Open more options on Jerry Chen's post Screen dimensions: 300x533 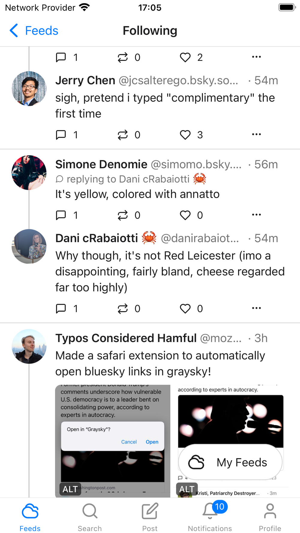[256, 134]
